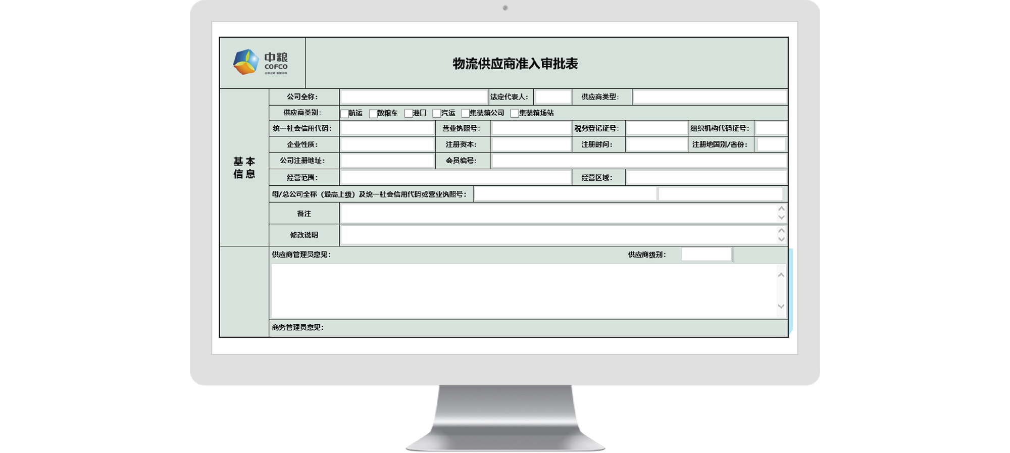This screenshot has height=453, width=1010.
Task: Toggle the 集装箱公司 checkbox
Action: [x=465, y=114]
